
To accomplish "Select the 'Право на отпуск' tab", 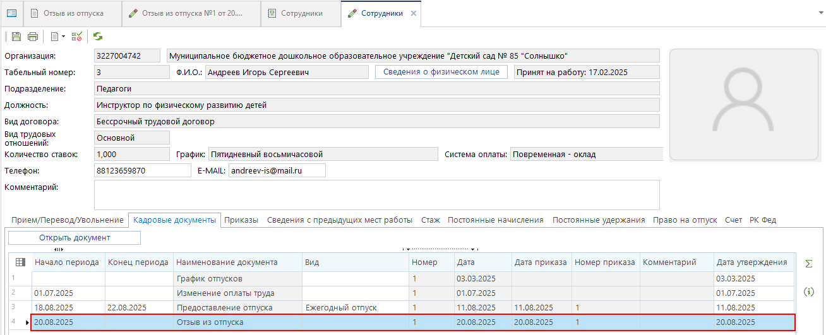I will (685, 220).
